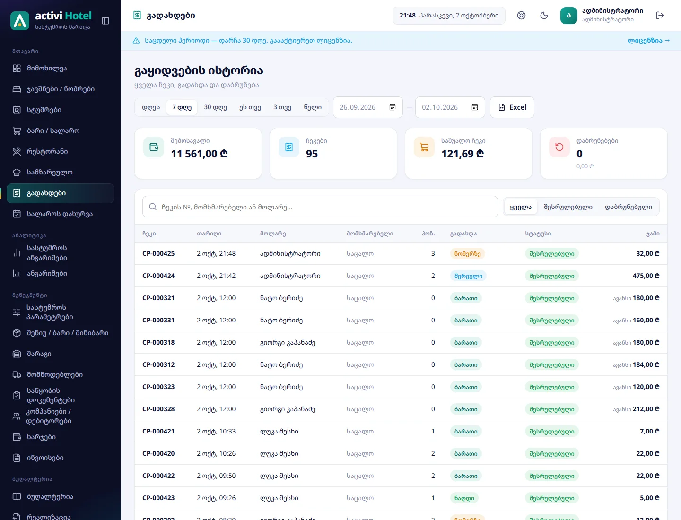
Task: Click the ნაღდი badge on CP-000423
Action: point(464,498)
